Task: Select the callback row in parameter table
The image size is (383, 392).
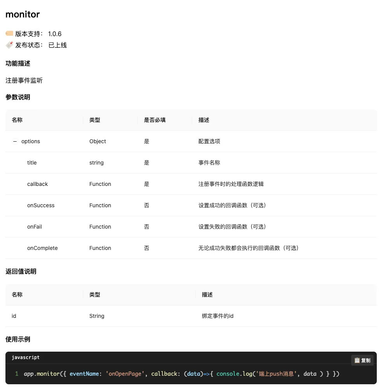Action: pyautogui.click(x=37, y=184)
